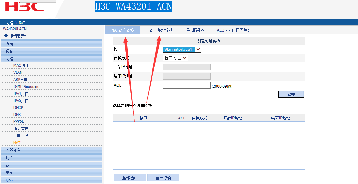Click the ACL input field
Viewport: 358px width, 184px height.
coord(187,85)
